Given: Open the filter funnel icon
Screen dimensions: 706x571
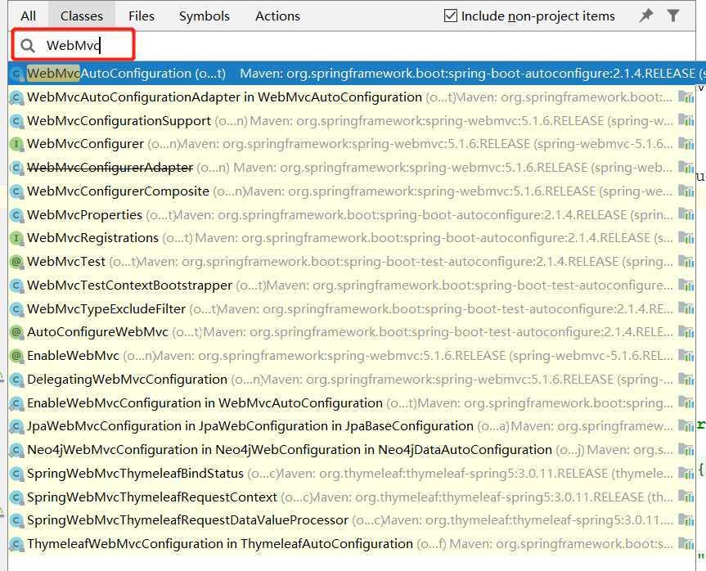Looking at the screenshot, I should coord(673,16).
